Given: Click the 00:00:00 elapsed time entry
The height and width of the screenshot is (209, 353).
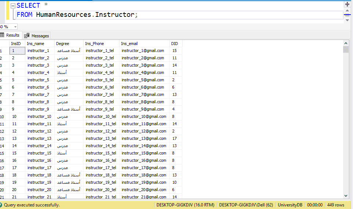Looking at the screenshot, I should [x=315, y=205].
